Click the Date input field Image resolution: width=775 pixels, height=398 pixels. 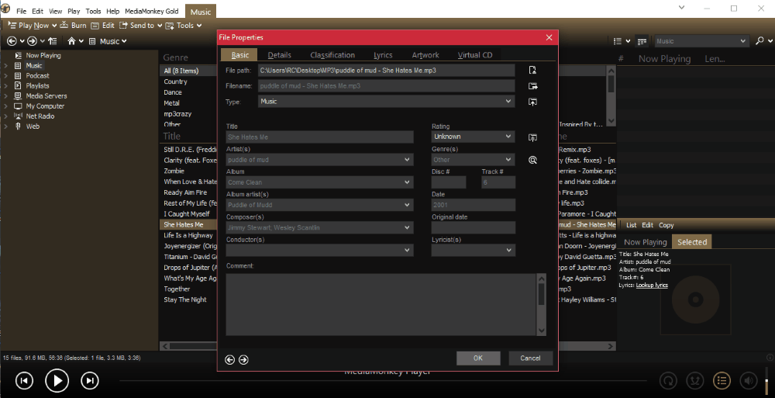click(473, 205)
